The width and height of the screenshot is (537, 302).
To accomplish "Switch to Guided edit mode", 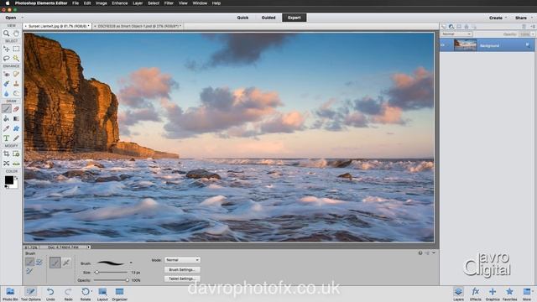I will click(x=268, y=18).
